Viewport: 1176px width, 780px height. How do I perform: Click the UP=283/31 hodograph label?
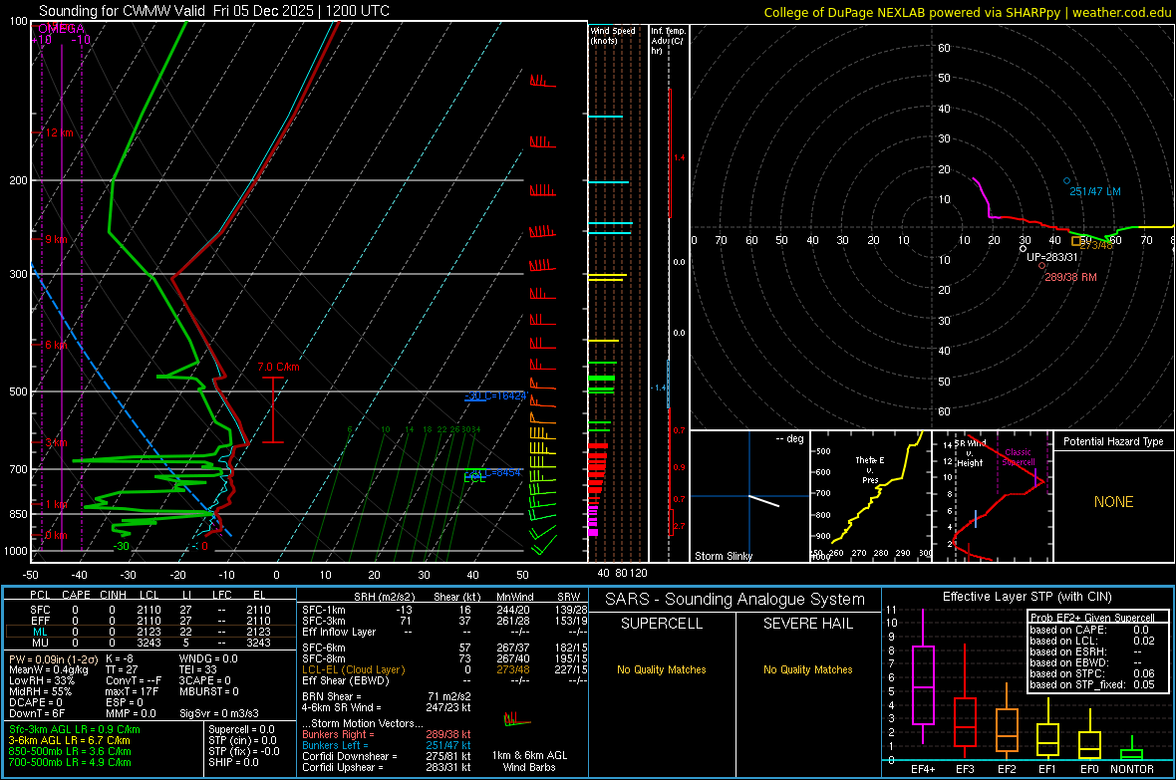1052,256
